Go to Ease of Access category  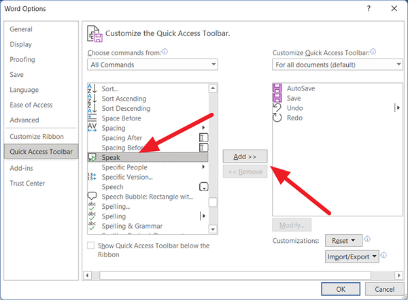tap(31, 105)
